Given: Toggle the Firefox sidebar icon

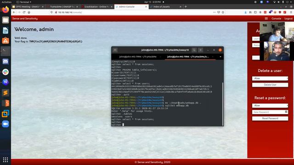Looking at the screenshot, I should tap(255, 12).
